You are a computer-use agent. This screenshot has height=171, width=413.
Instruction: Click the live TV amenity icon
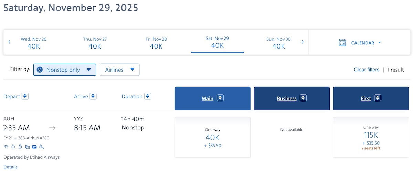(x=34, y=147)
